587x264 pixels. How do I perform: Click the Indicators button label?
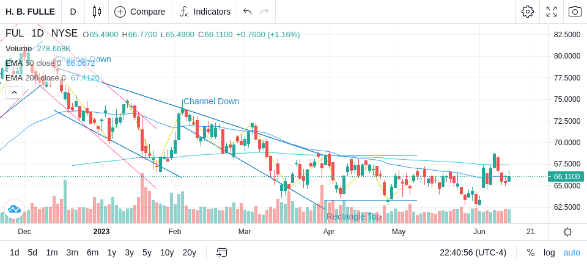point(212,12)
